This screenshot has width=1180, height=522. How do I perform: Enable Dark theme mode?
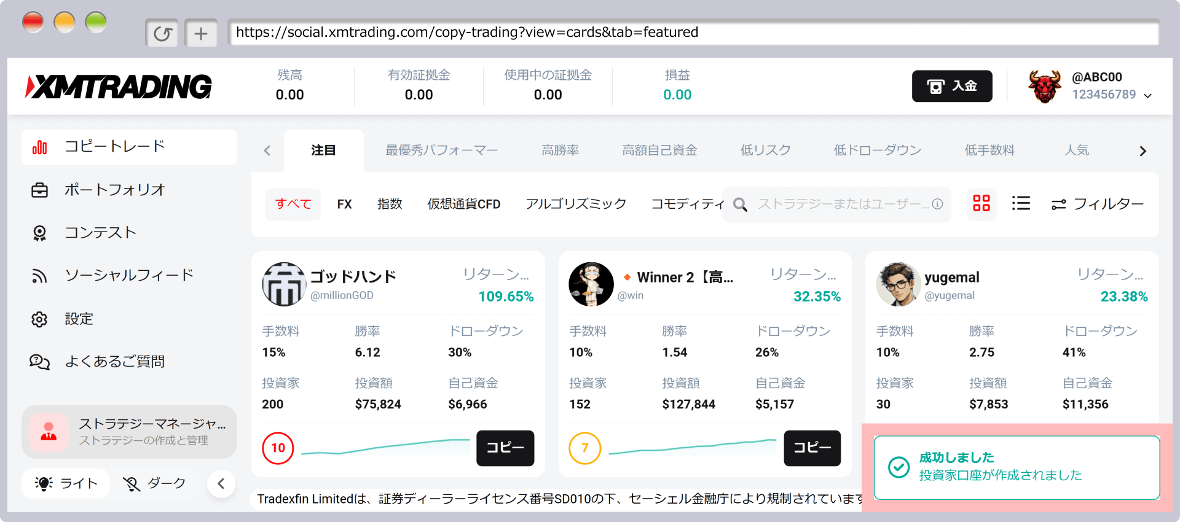[154, 483]
